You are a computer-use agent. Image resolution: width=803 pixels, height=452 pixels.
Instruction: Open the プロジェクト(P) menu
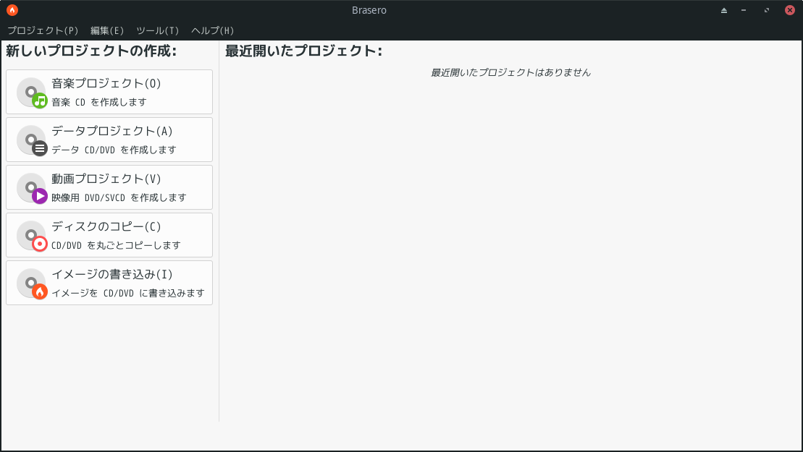tap(43, 30)
